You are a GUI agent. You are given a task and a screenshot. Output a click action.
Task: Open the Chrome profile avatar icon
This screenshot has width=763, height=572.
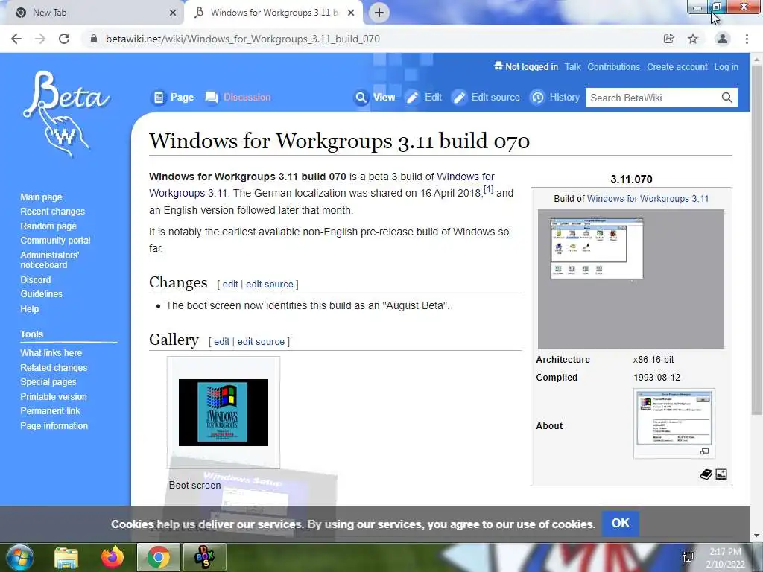pos(723,39)
